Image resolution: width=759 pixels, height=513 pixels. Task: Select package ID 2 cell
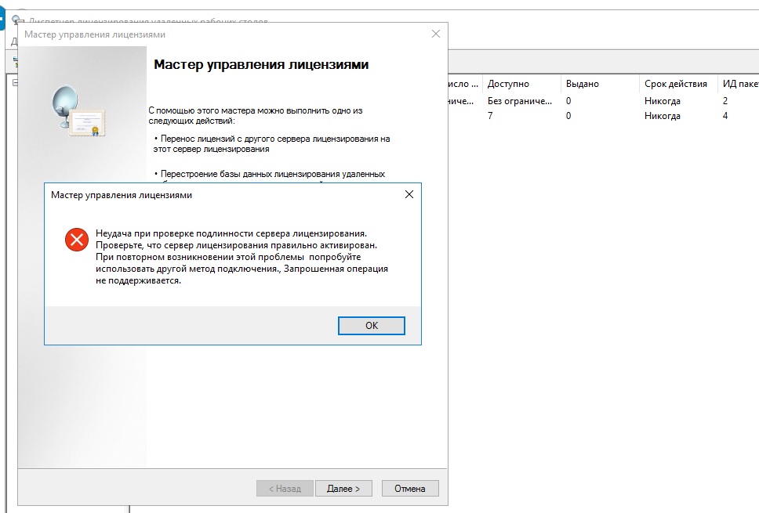(x=725, y=101)
